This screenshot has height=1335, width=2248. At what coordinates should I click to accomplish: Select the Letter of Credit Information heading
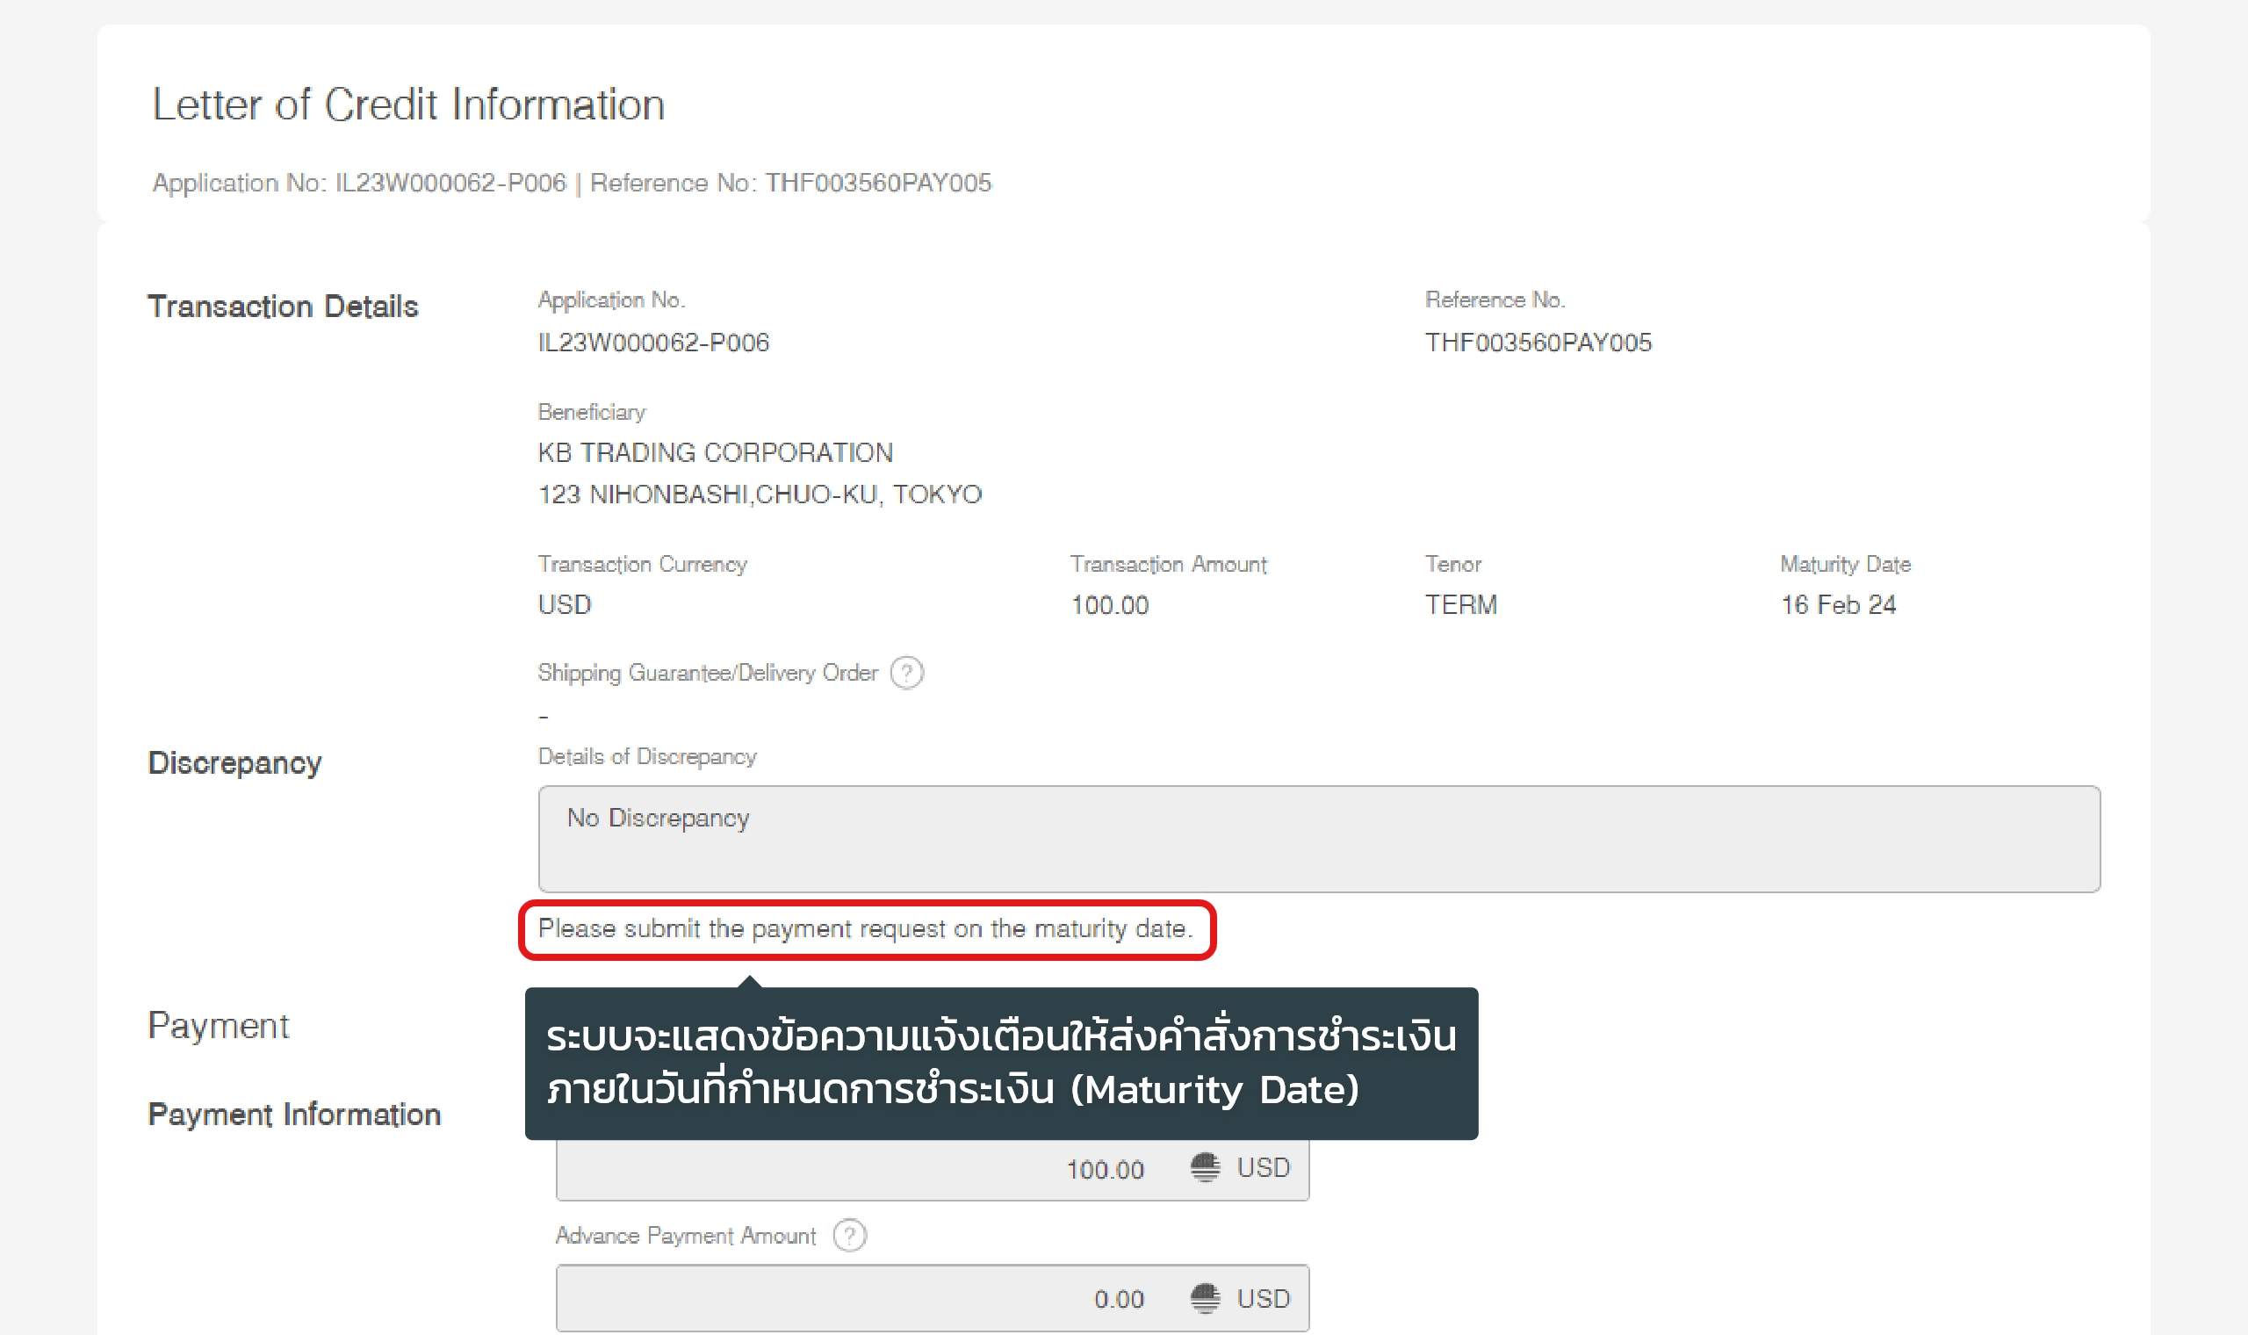[408, 105]
